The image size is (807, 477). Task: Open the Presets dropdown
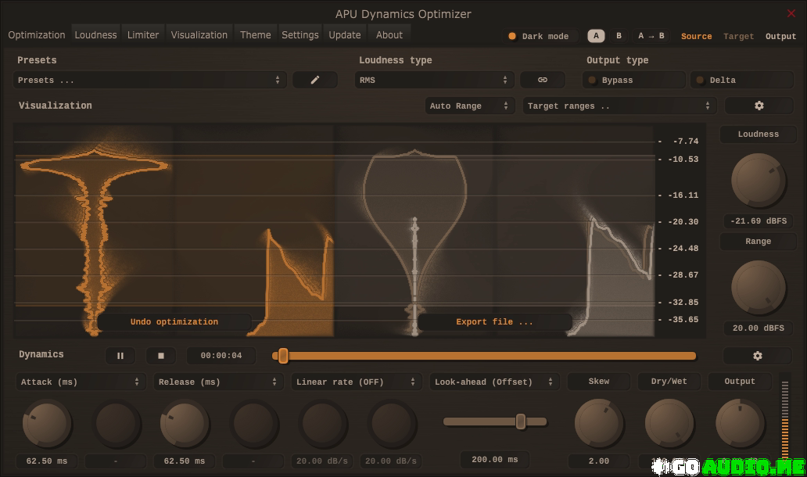[149, 80]
